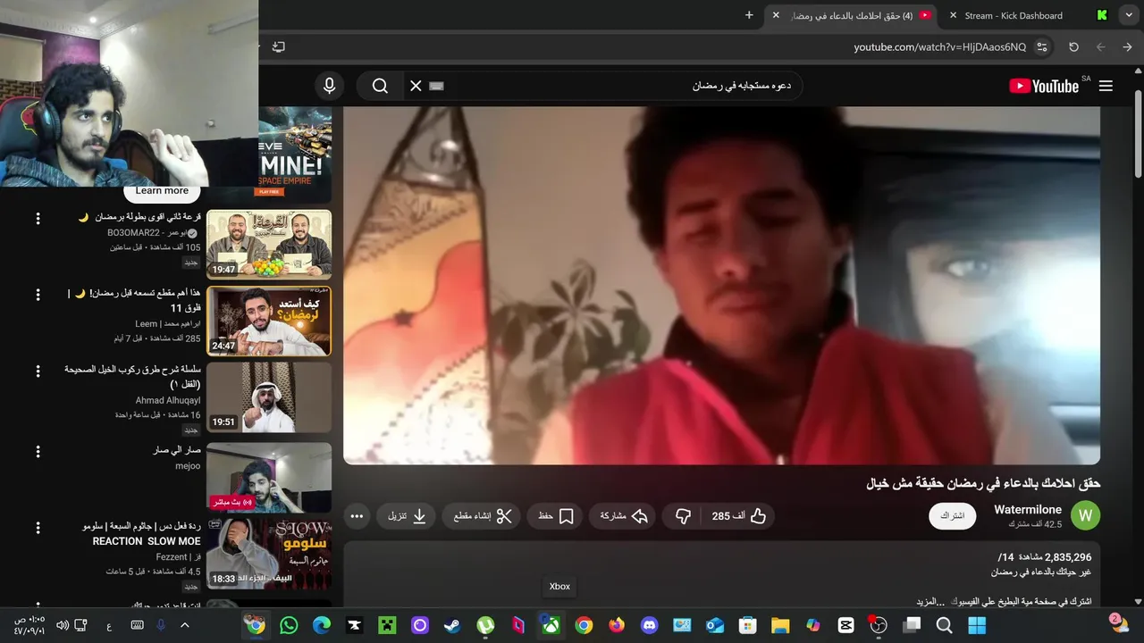The height and width of the screenshot is (643, 1144).
Task: Create a clip with إنشاء مقطع
Action: click(x=482, y=516)
